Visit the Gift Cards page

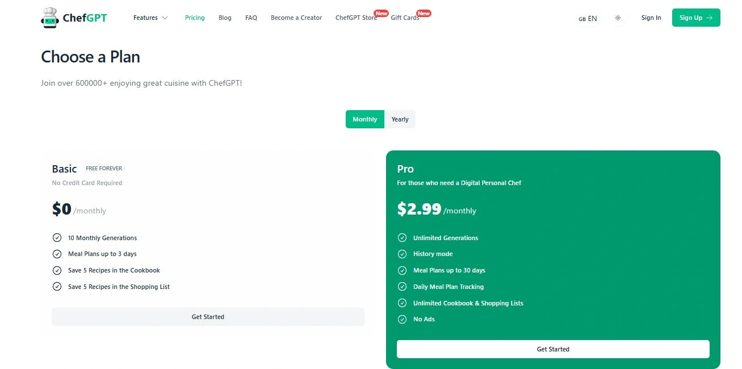[x=405, y=18]
